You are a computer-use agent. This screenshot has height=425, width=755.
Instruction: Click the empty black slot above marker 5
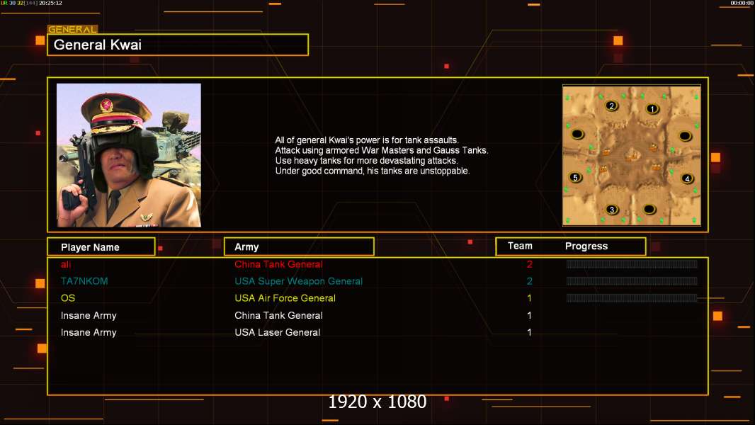click(x=577, y=134)
